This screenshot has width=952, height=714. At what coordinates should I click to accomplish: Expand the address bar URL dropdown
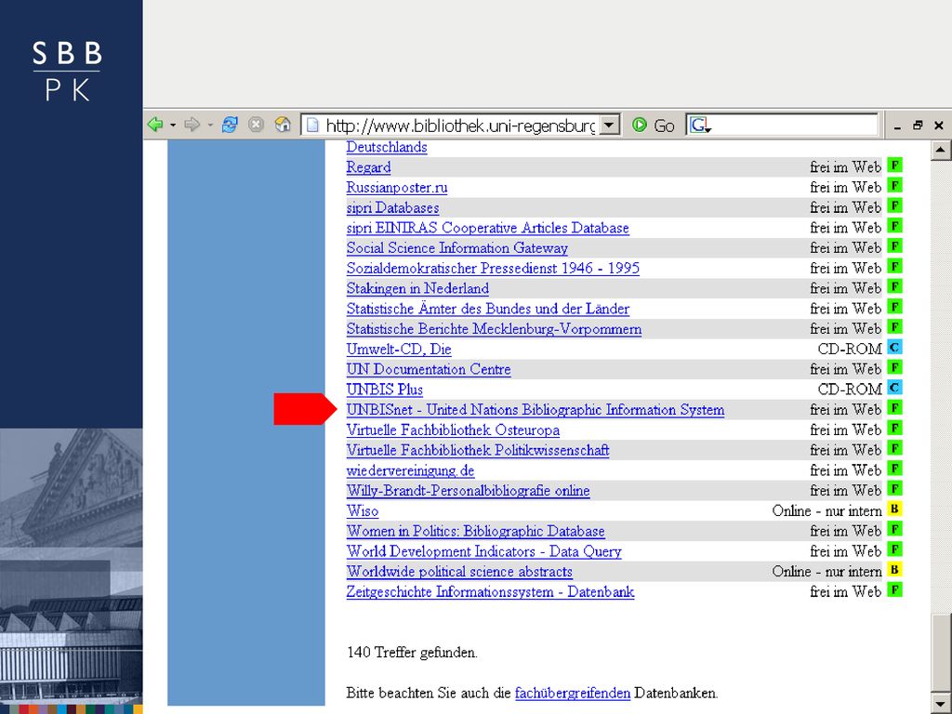coord(610,126)
